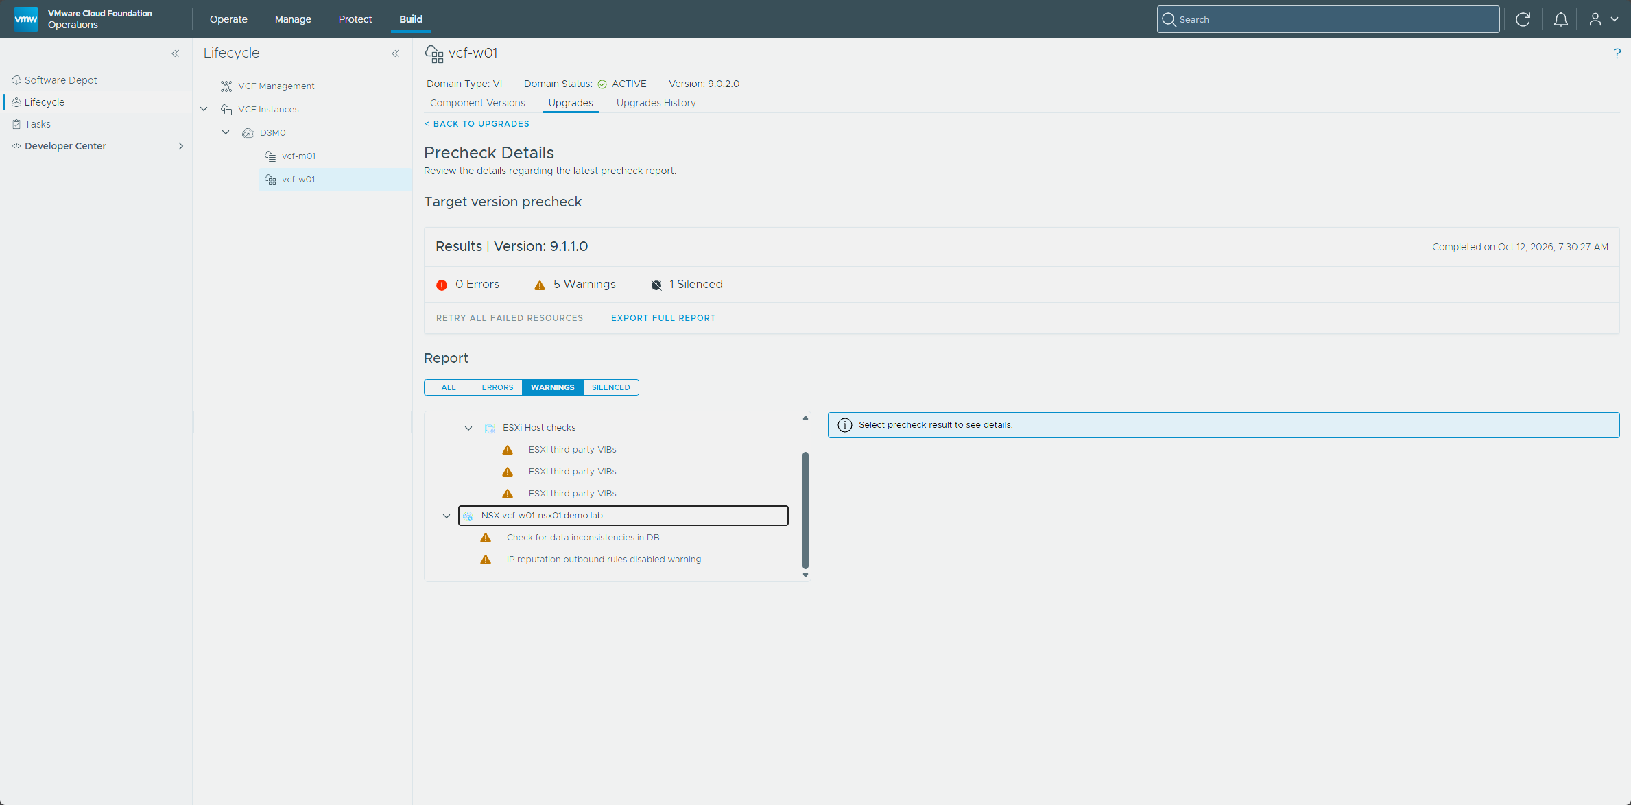Click the 5 Warnings triangle icon
The height and width of the screenshot is (805, 1631).
(x=540, y=285)
